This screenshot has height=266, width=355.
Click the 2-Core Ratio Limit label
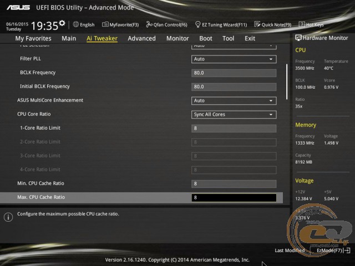40,142
